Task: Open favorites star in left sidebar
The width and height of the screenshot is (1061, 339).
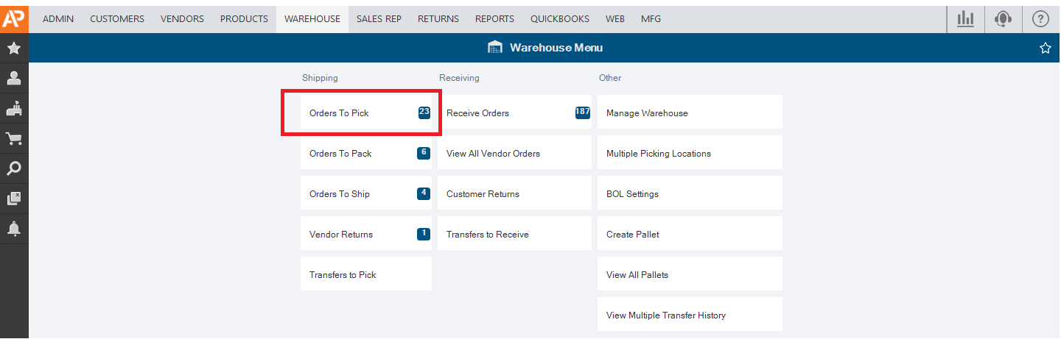Action: click(x=14, y=49)
